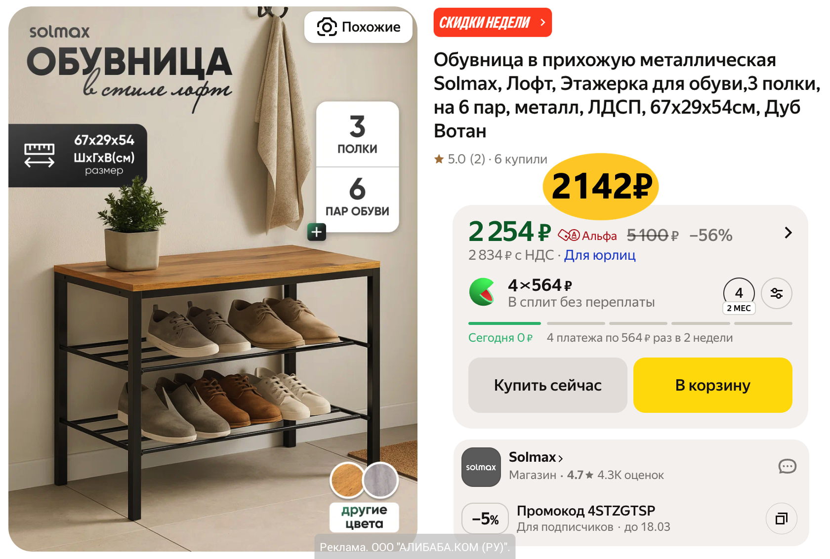Open Скидки недели banner arrow
The image size is (830, 559).
[542, 22]
